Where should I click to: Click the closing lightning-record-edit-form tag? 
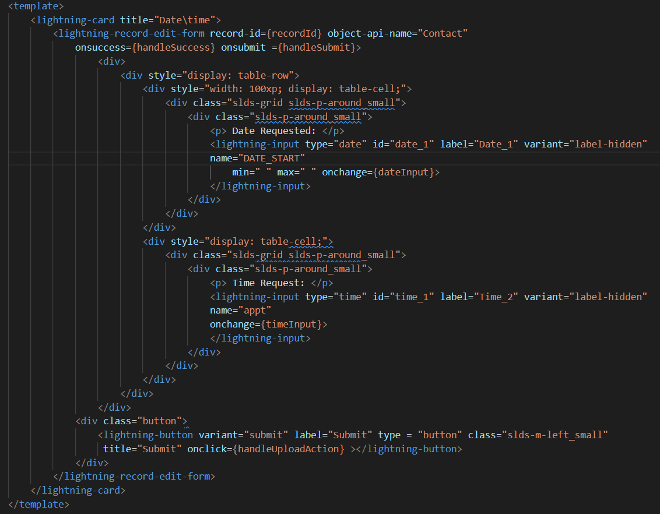tap(134, 476)
